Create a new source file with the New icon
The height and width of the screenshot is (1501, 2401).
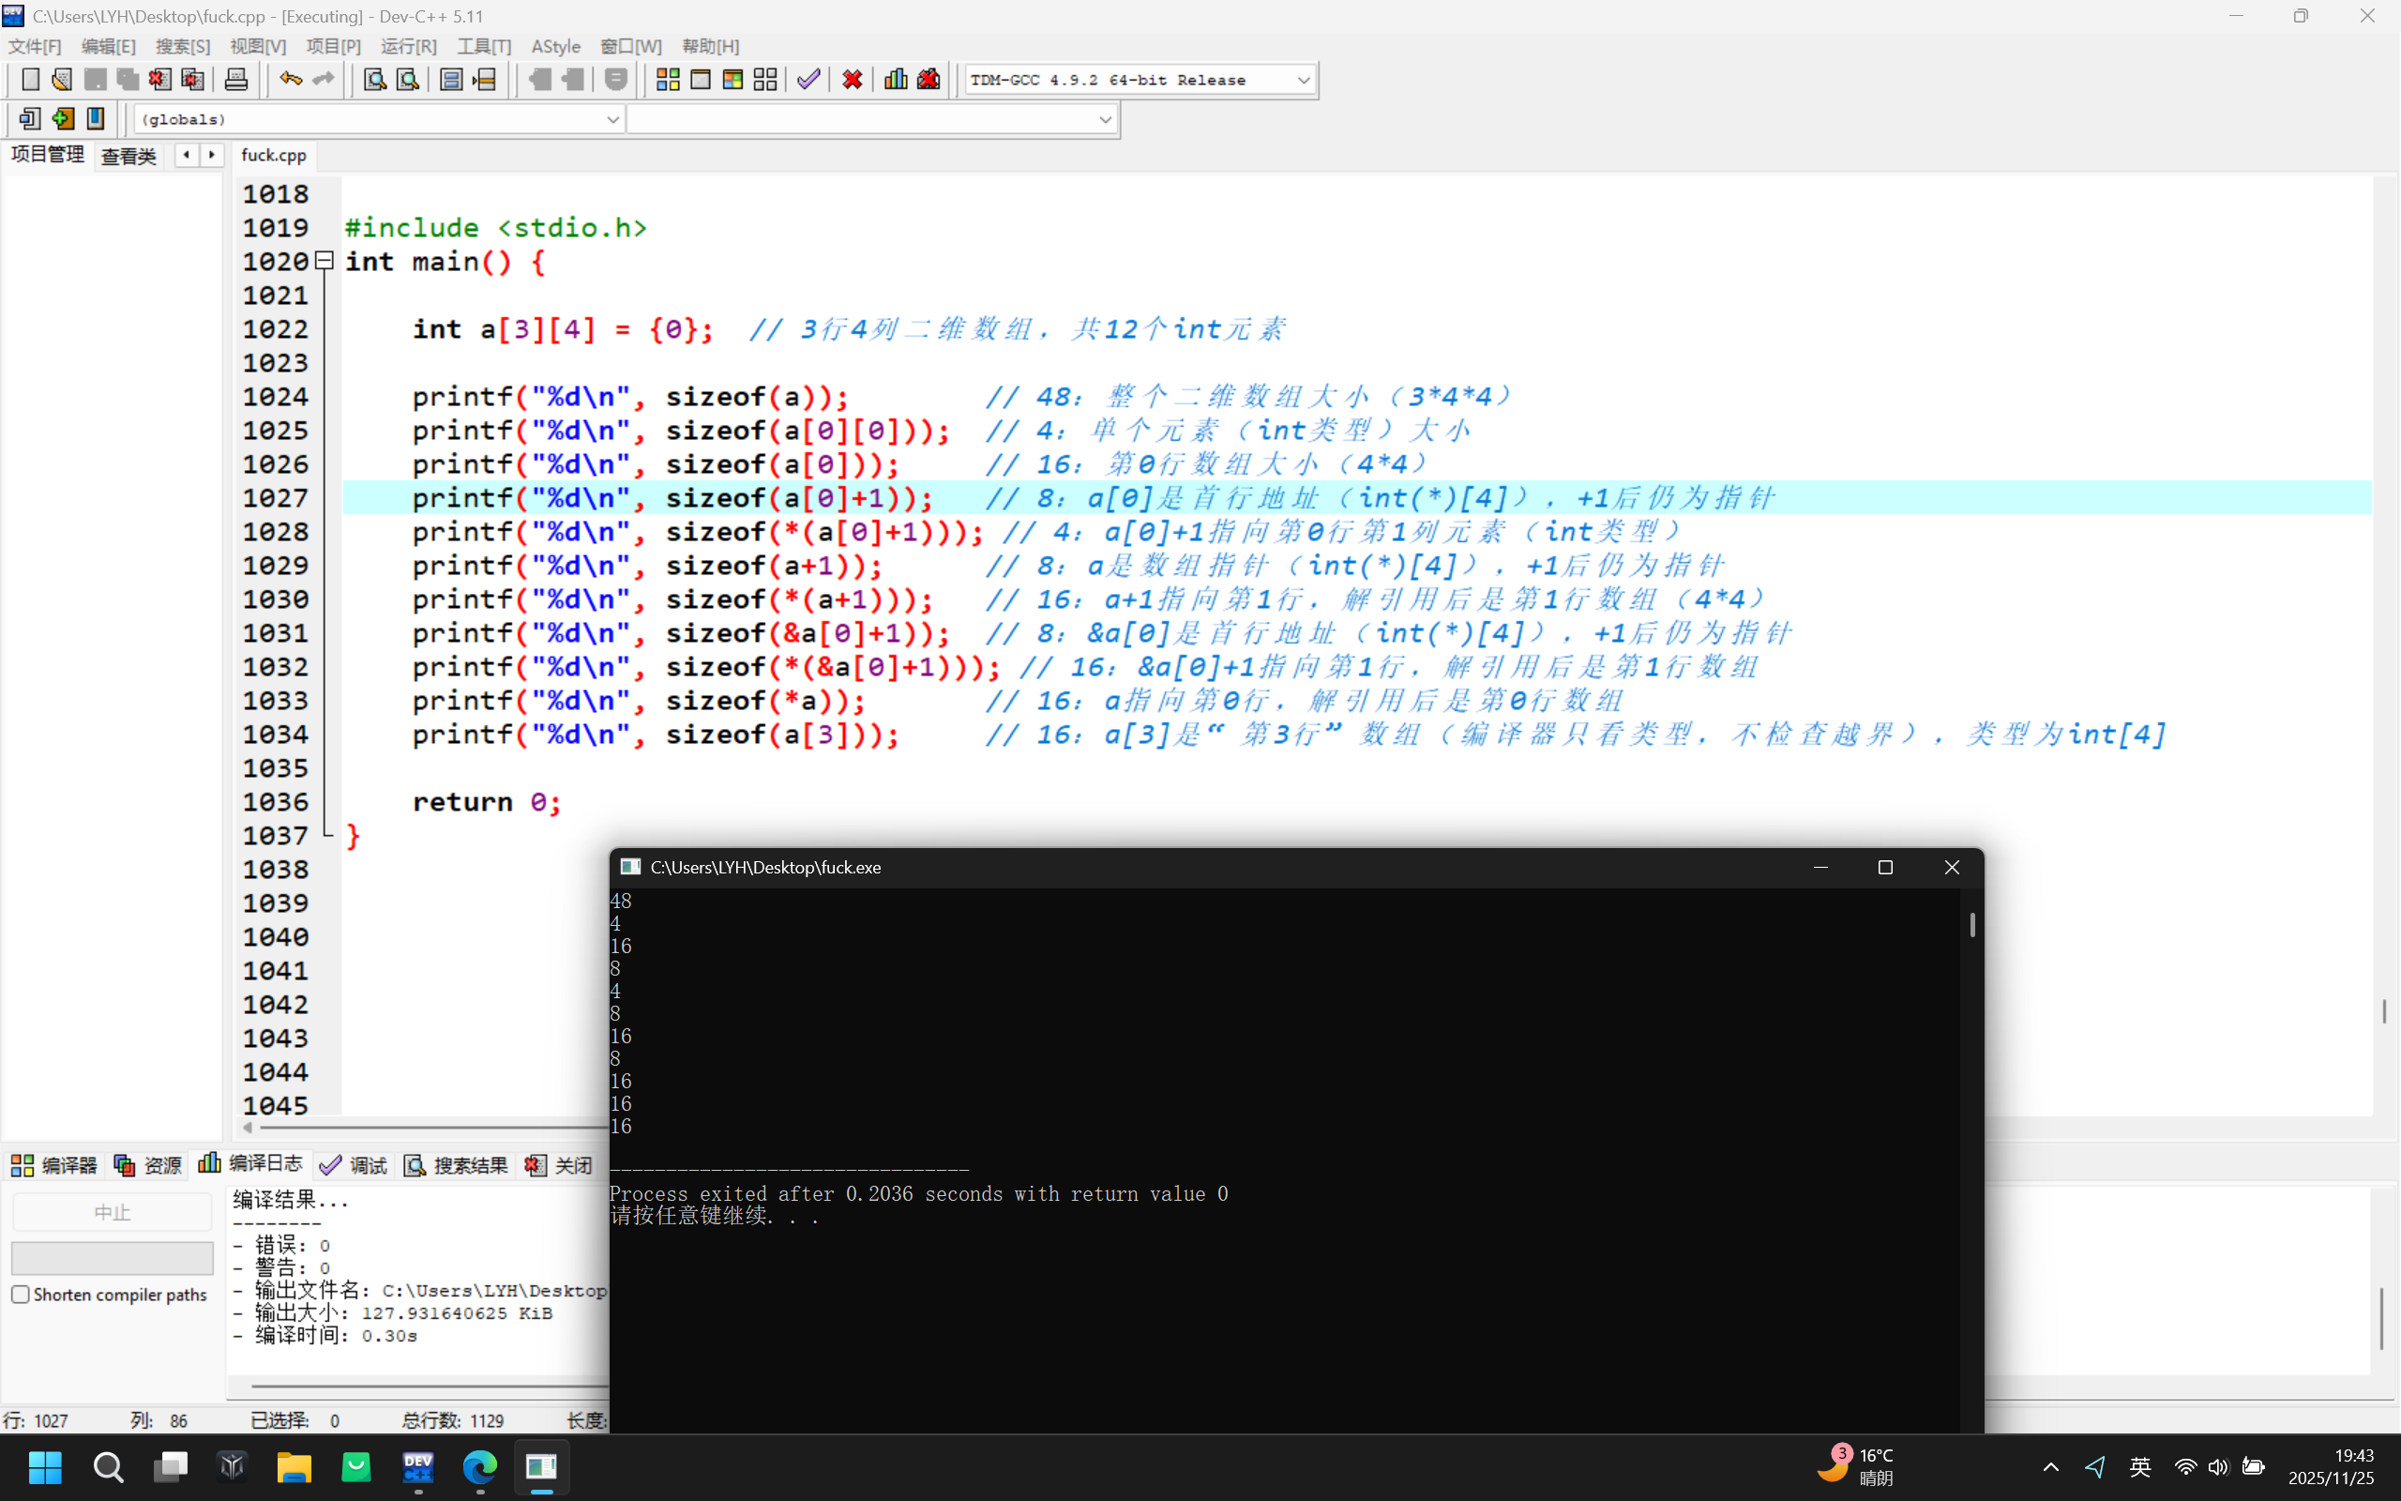point(31,79)
